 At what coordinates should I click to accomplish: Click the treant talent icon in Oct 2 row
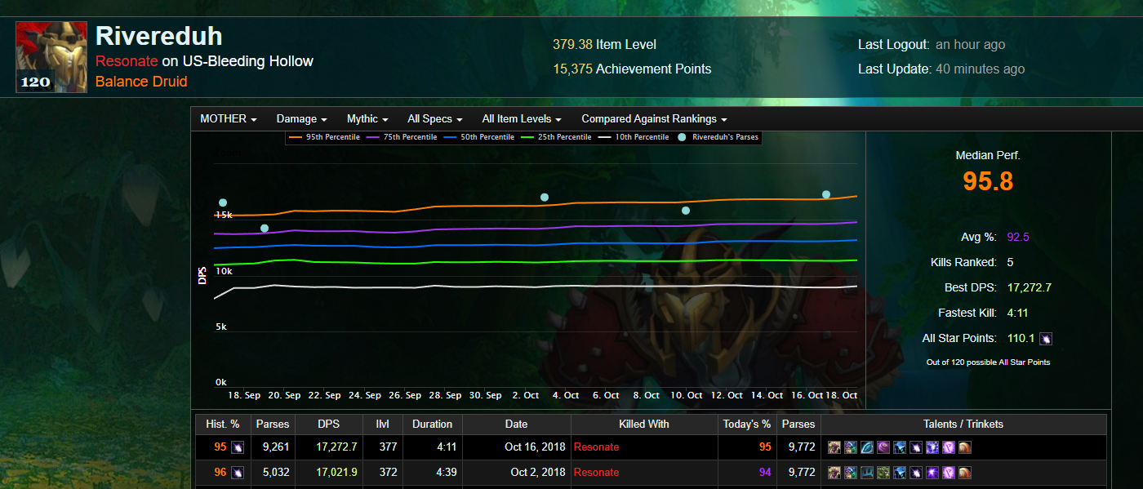834,473
